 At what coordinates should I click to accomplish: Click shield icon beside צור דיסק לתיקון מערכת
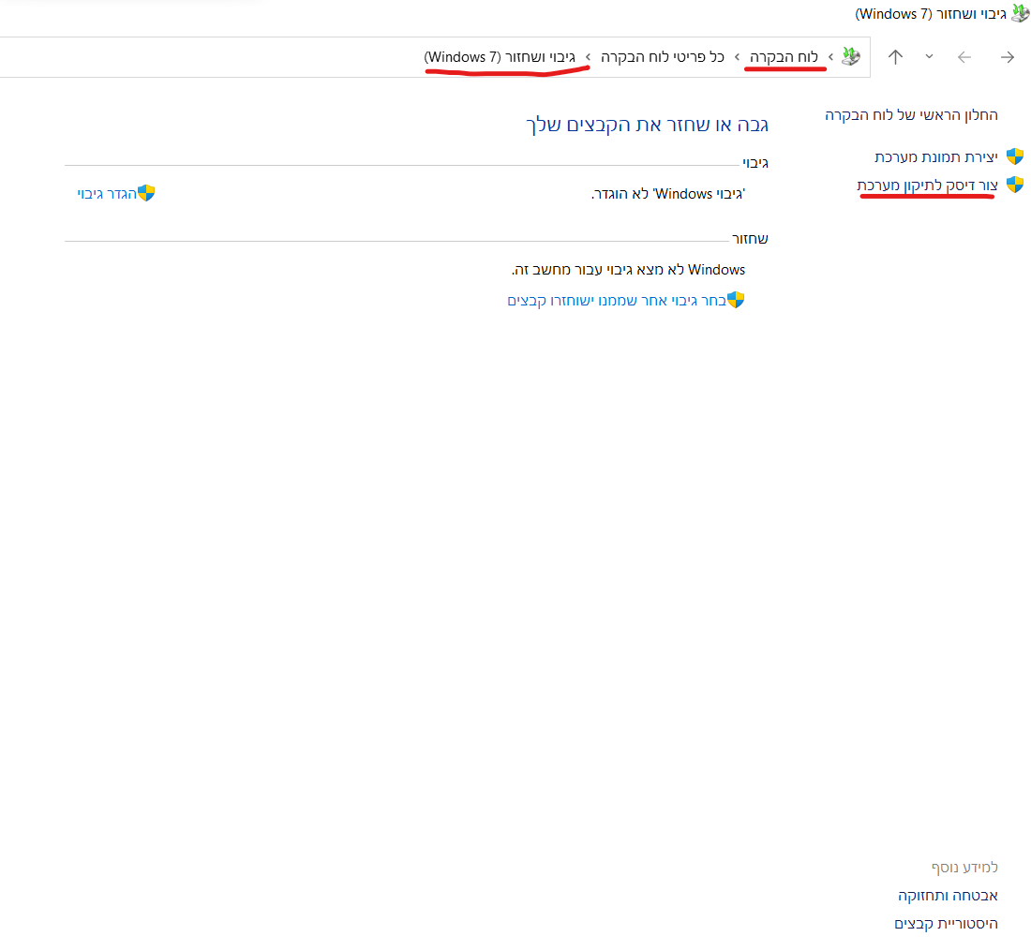tap(1015, 185)
